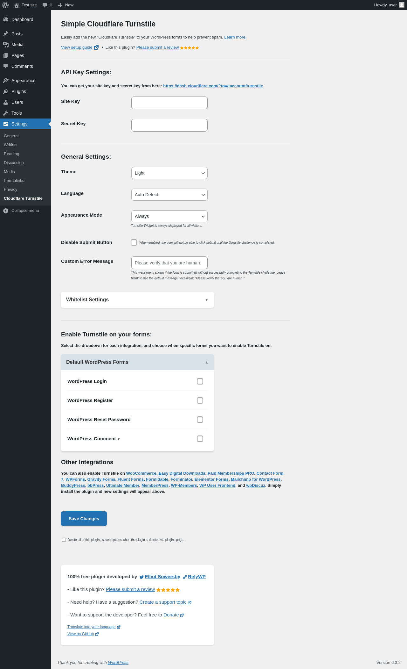Click the Site Key input field

[169, 103]
